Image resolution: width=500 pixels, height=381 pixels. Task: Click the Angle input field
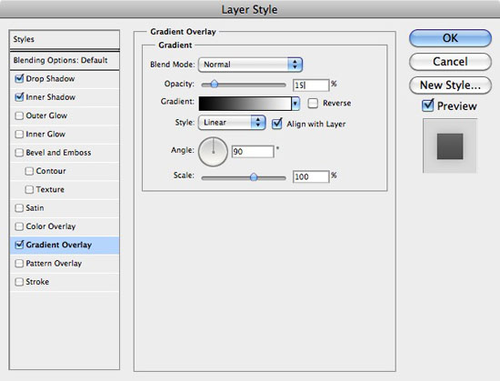[x=253, y=152]
